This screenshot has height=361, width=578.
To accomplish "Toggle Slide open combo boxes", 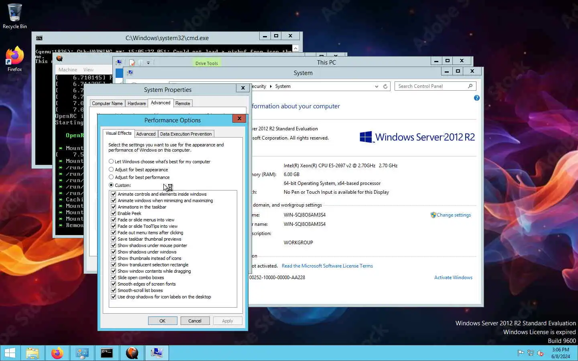I will [x=114, y=278].
